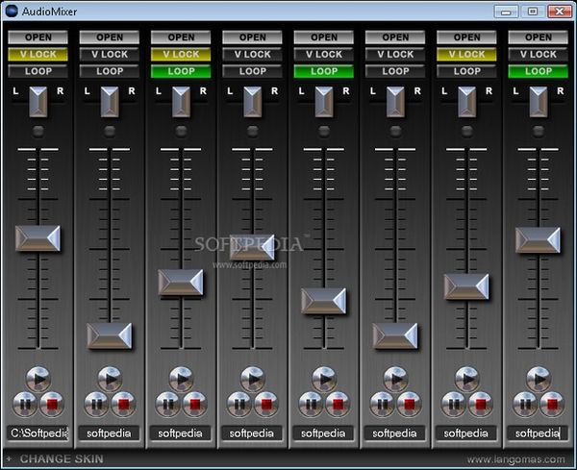
Task: Pause the third channel
Action: pyautogui.click(x=167, y=405)
